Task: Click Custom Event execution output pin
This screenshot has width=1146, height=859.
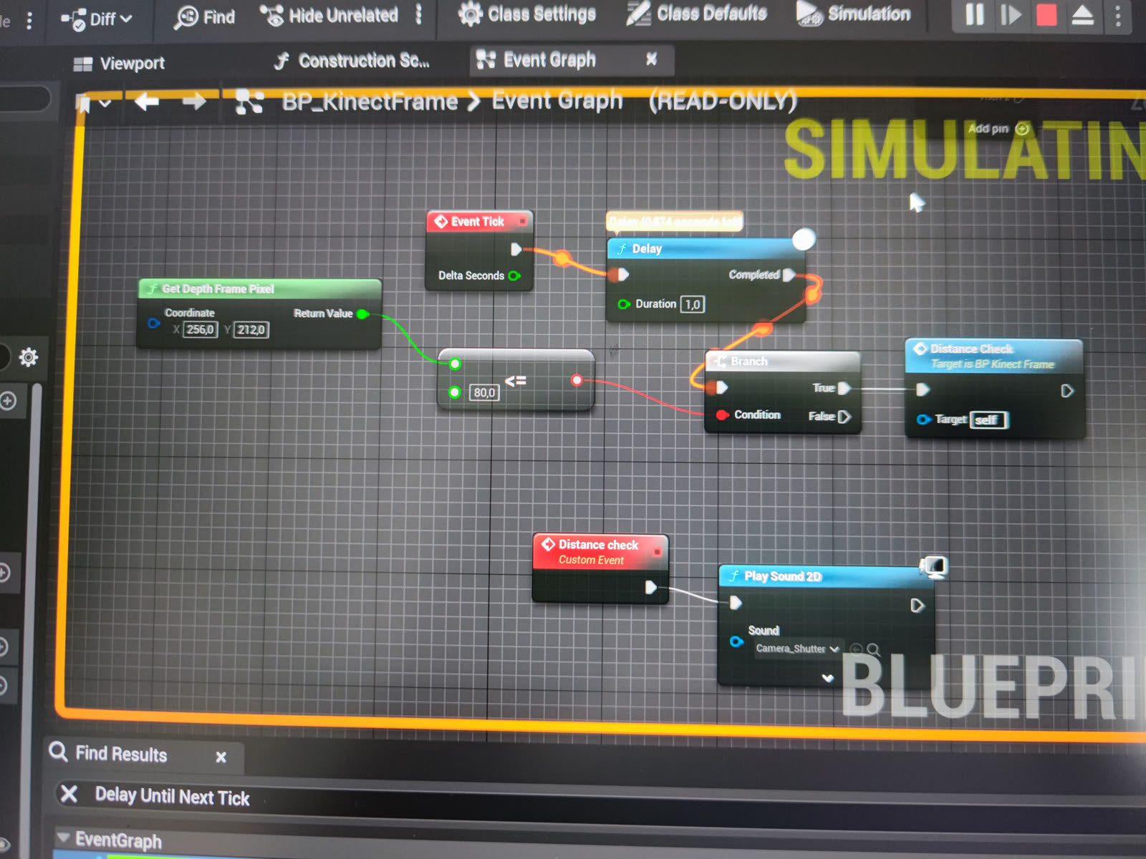Action: click(650, 588)
